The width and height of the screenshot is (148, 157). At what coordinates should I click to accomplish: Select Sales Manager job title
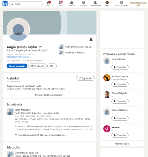tap(23, 110)
